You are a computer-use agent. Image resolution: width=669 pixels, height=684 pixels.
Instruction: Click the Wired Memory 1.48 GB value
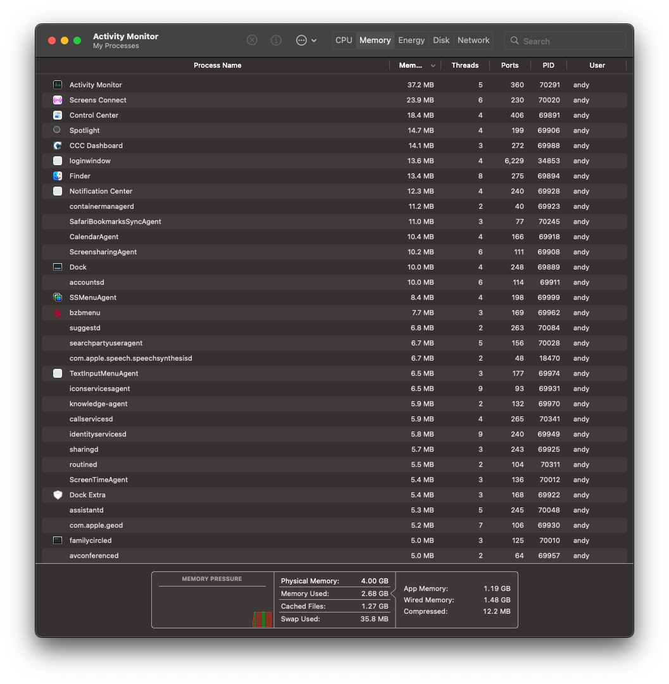tap(497, 600)
